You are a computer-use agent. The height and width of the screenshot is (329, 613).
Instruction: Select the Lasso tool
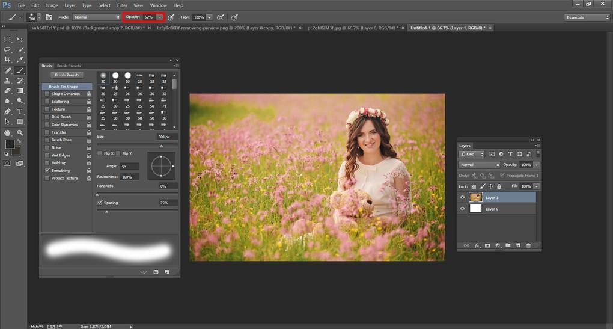coord(7,50)
